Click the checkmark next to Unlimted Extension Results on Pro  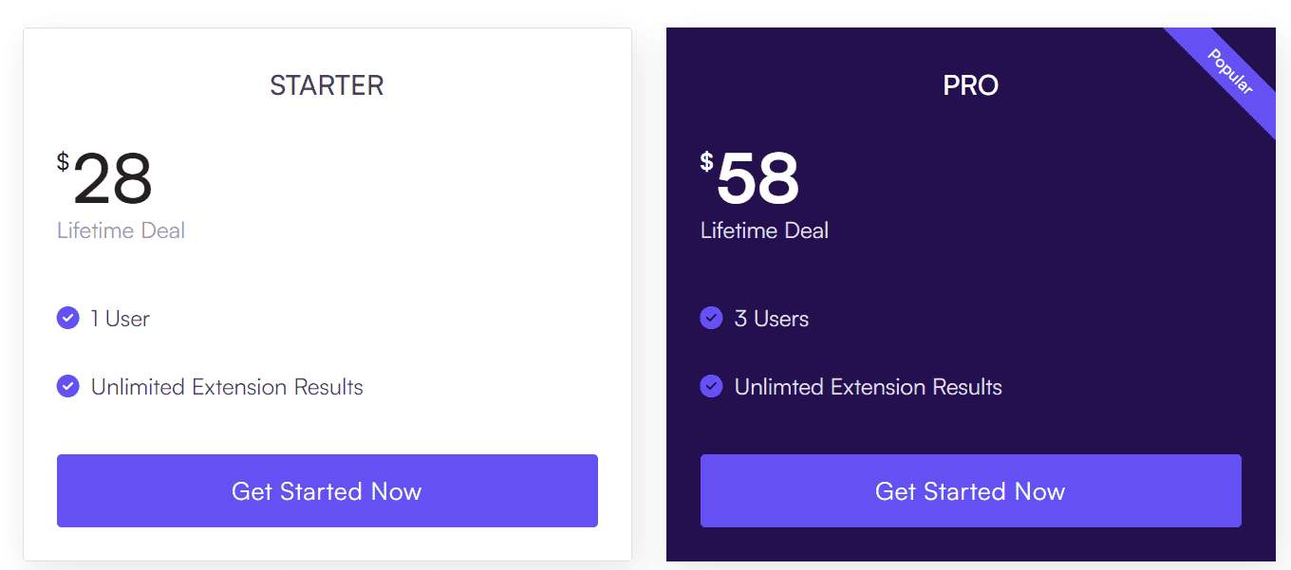click(x=711, y=386)
